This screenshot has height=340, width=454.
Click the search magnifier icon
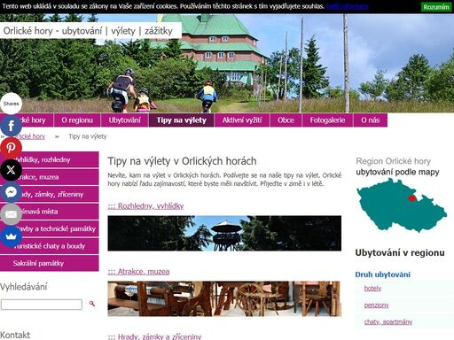pyautogui.click(x=92, y=304)
